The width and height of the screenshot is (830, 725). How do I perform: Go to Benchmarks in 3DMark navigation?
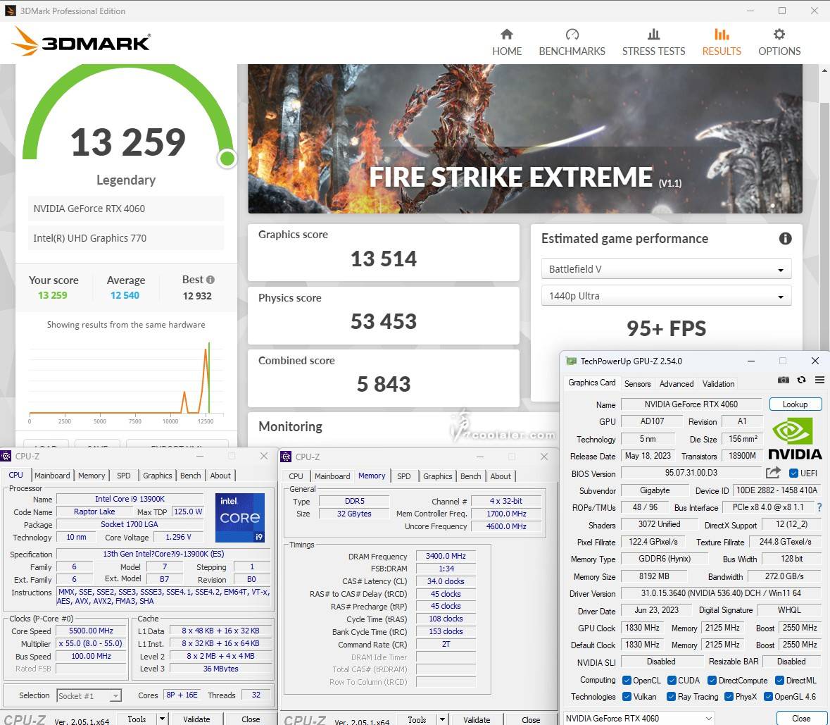pos(572,42)
